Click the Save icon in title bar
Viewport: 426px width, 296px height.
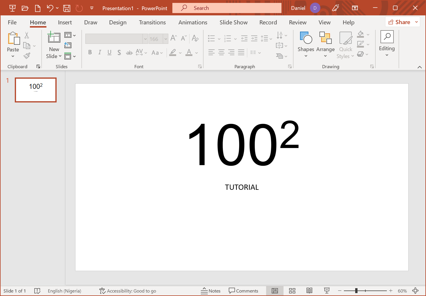(67, 8)
